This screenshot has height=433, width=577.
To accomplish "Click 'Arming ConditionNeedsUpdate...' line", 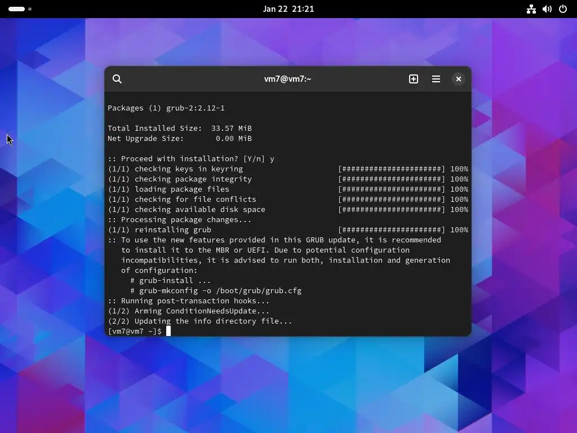I will tap(188, 311).
